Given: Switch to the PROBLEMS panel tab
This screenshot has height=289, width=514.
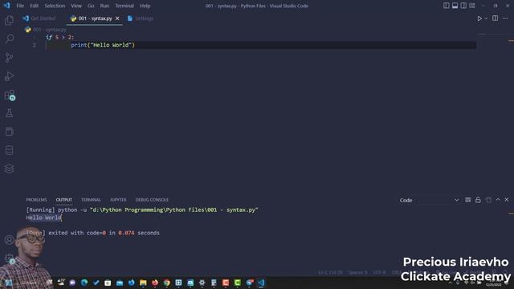Looking at the screenshot, I should tap(36, 200).
